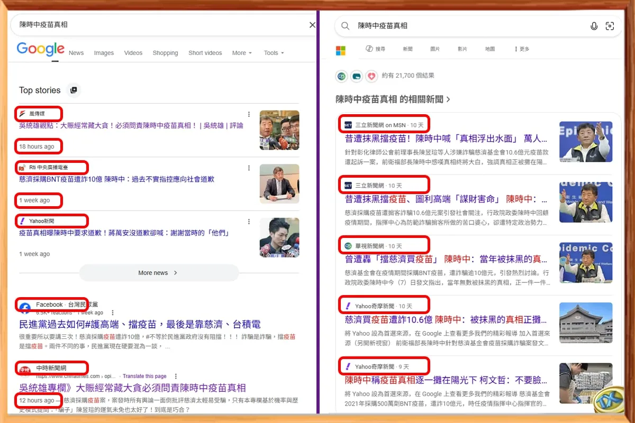Click the Yahoo新聞 story thumbnail in Google

(x=279, y=237)
